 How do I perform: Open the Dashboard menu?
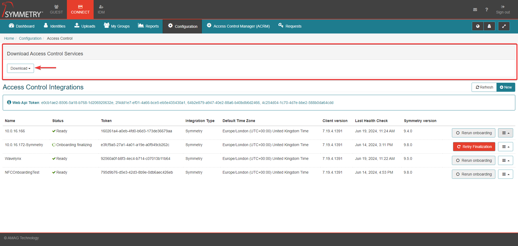point(22,26)
